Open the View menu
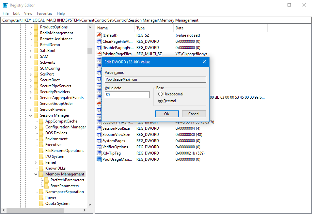Viewport: 312px width, 214px height. point(28,13)
